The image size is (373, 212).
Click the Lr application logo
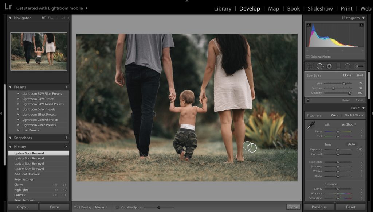tap(8, 7)
